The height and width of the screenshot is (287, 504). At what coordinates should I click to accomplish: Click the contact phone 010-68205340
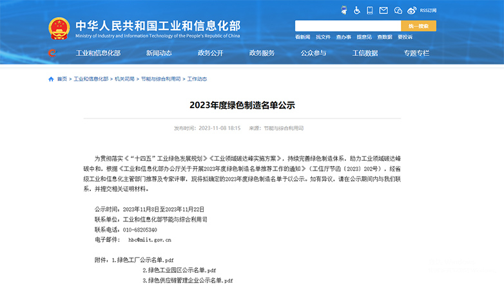[140, 230]
